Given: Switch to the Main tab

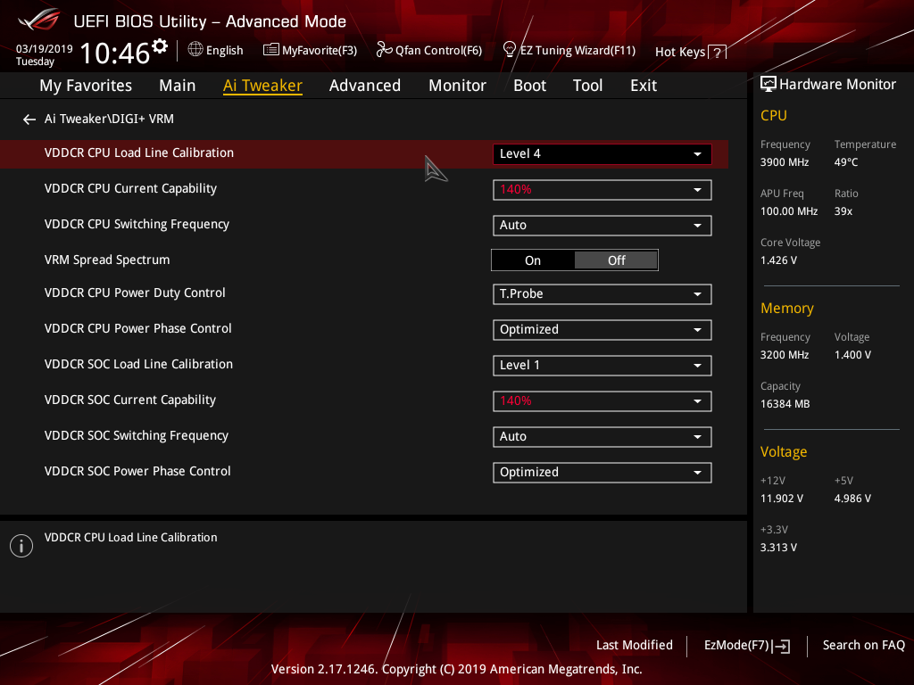Looking at the screenshot, I should pos(178,86).
